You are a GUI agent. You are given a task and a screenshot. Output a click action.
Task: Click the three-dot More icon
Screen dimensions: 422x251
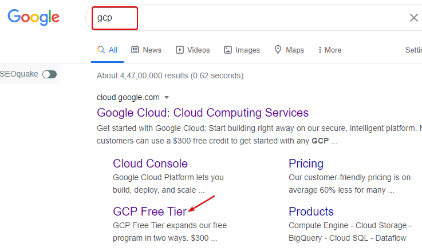tap(320, 50)
